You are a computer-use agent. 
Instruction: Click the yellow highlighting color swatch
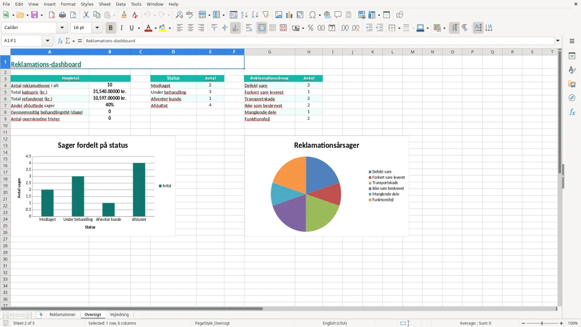(x=163, y=28)
